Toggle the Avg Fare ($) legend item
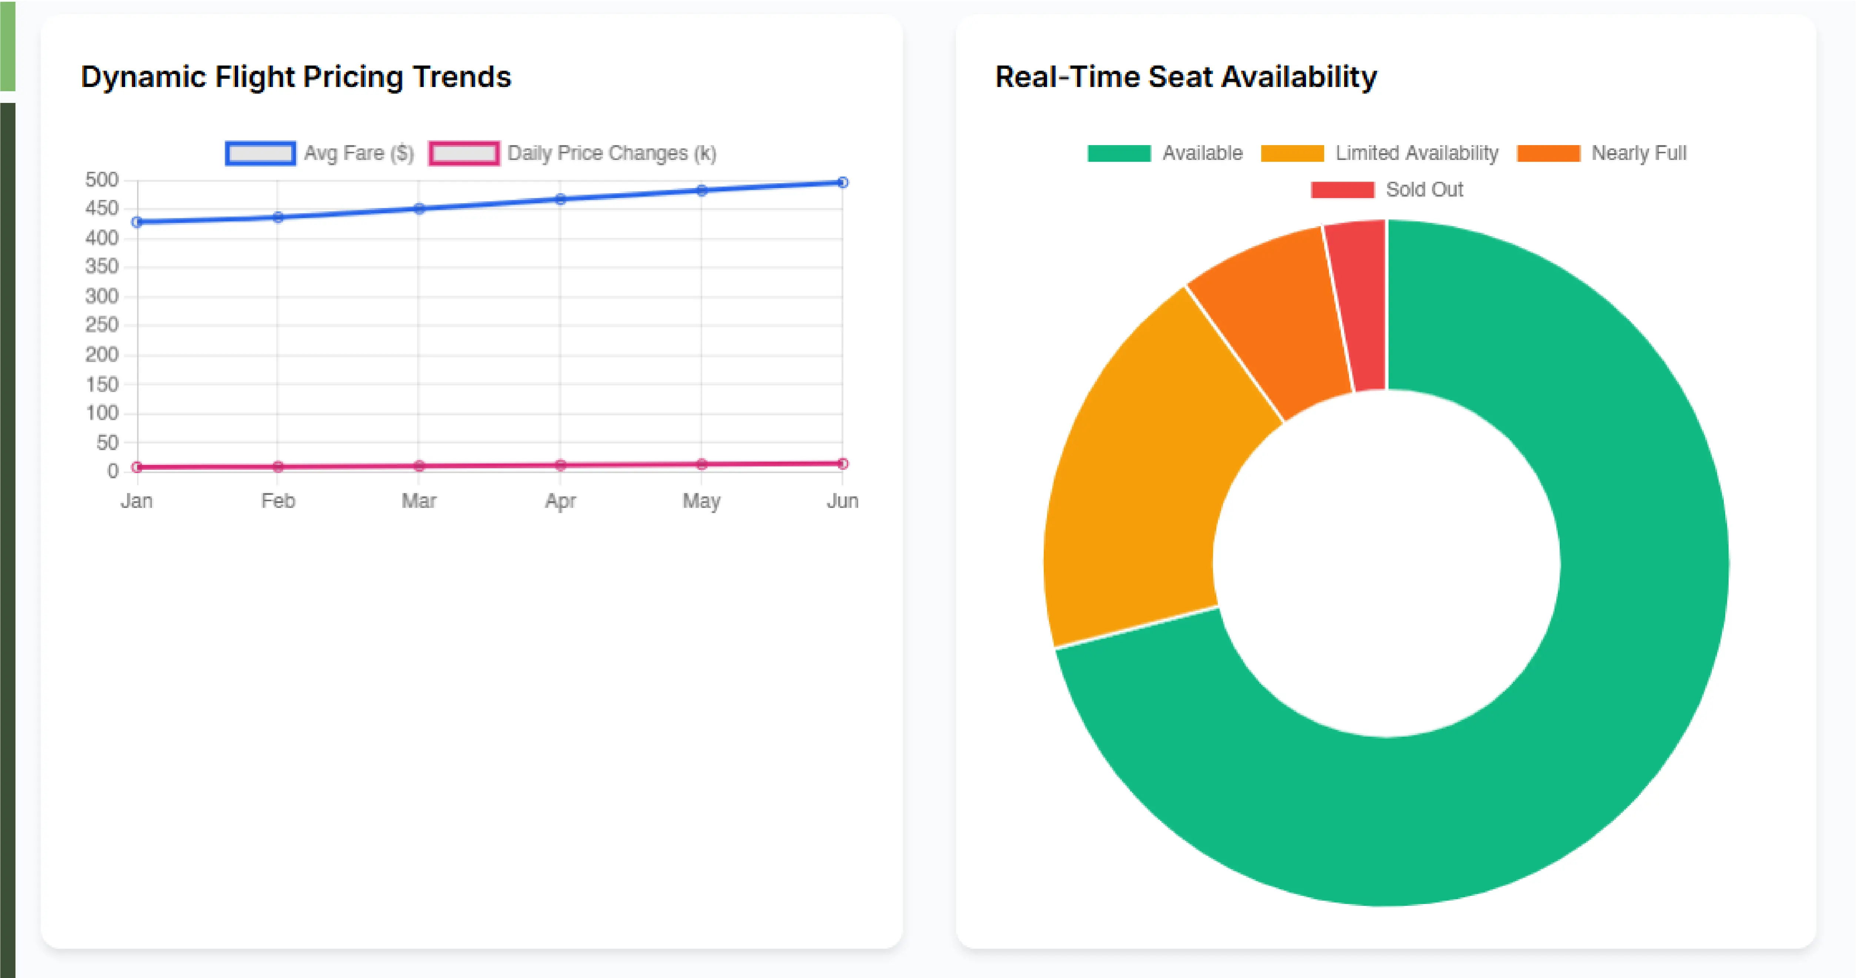The height and width of the screenshot is (978, 1856). coord(319,153)
